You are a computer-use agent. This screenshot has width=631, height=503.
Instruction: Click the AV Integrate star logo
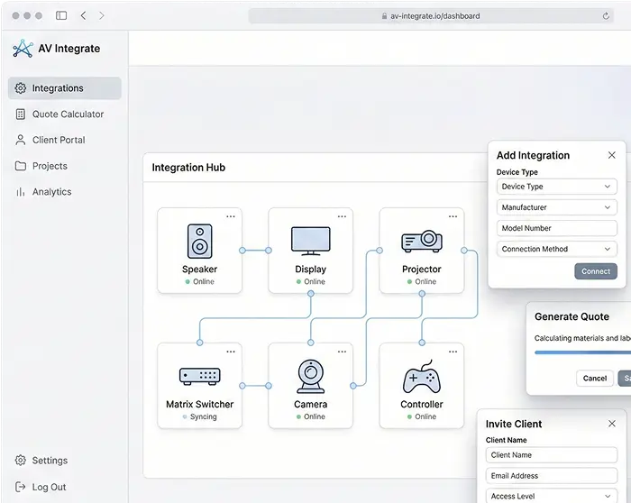(23, 49)
